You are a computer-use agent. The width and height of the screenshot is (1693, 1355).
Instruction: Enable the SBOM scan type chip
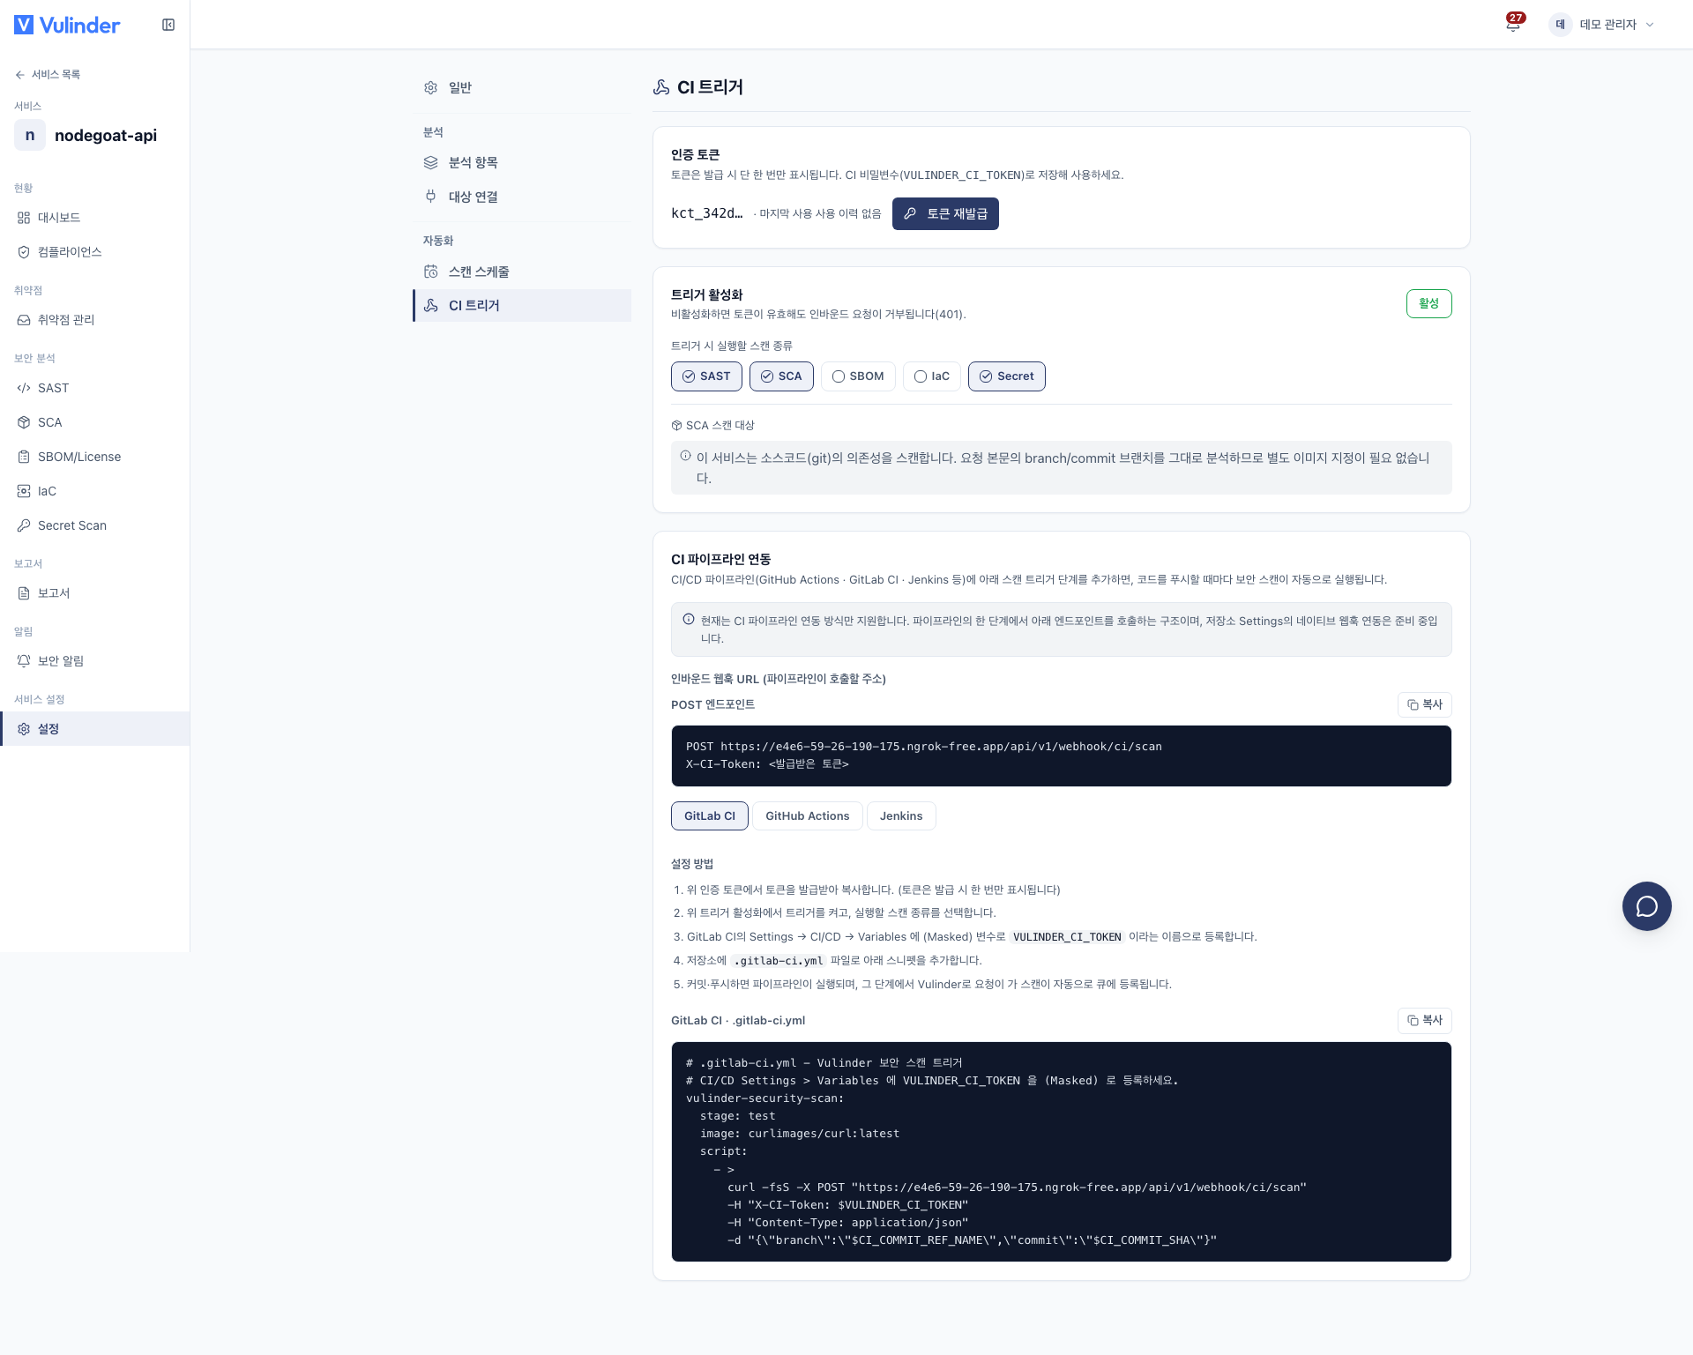[x=858, y=376]
